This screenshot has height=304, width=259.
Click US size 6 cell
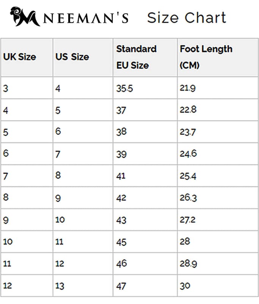(58, 132)
